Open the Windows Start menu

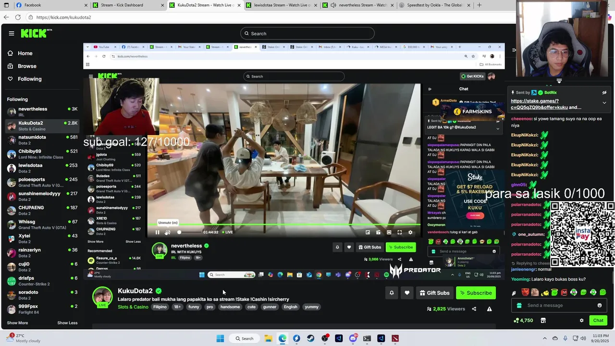point(220,338)
